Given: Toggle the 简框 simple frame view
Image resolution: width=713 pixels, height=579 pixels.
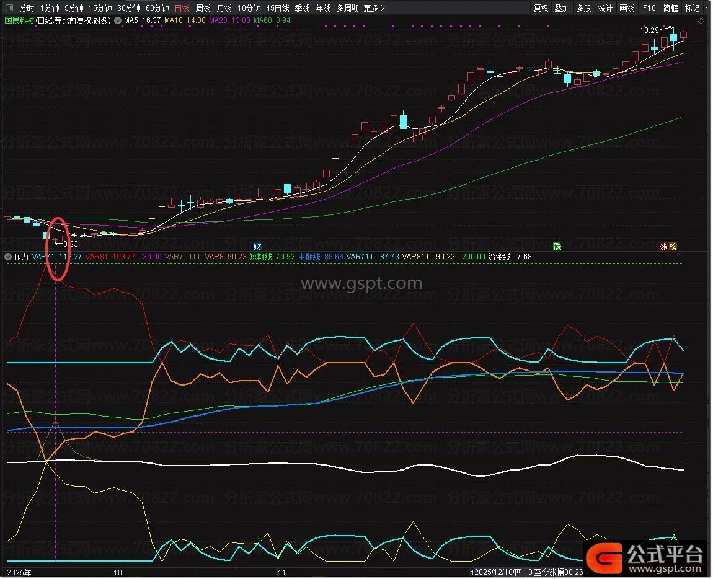Looking at the screenshot, I should 670,8.
